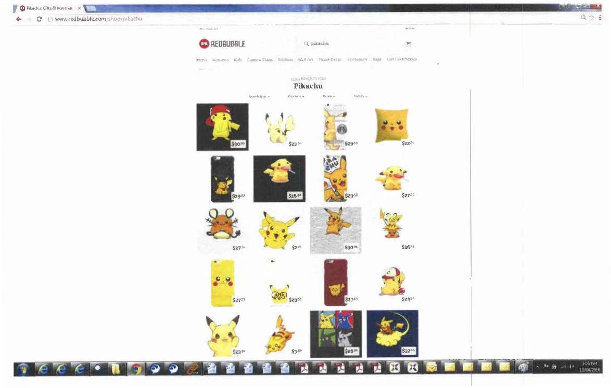The height and width of the screenshot is (388, 611).
Task: Go back using the browser back arrow
Action: click(x=18, y=19)
